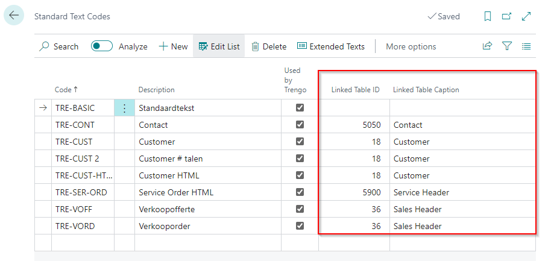This screenshot has width=548, height=261.
Task: Select the TRE-SER-ORD code cell
Action: (83, 192)
